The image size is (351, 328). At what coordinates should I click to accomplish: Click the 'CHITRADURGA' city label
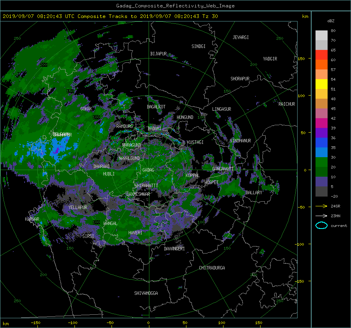[212, 268]
